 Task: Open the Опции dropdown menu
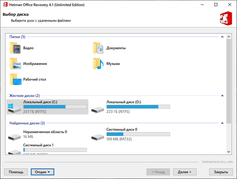43,172
